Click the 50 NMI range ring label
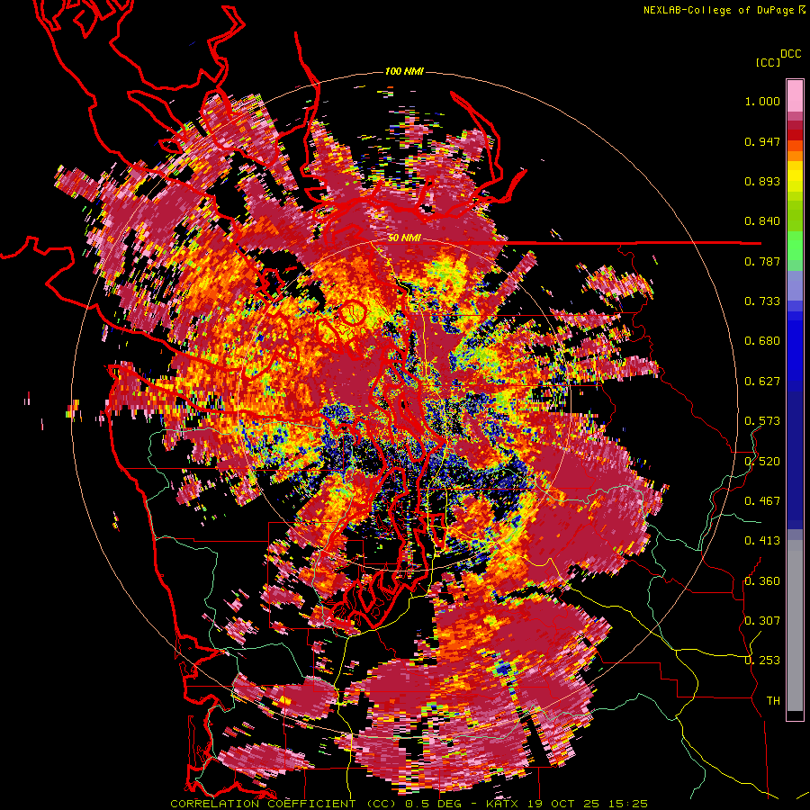Image resolution: width=810 pixels, height=810 pixels. pos(404,238)
